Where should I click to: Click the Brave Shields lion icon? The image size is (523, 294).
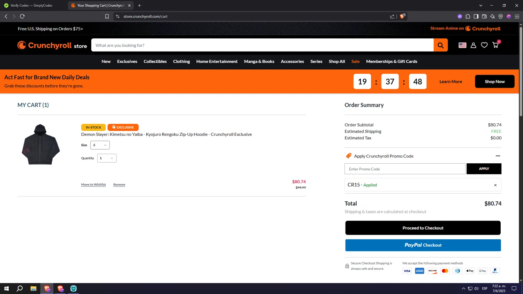(x=402, y=16)
